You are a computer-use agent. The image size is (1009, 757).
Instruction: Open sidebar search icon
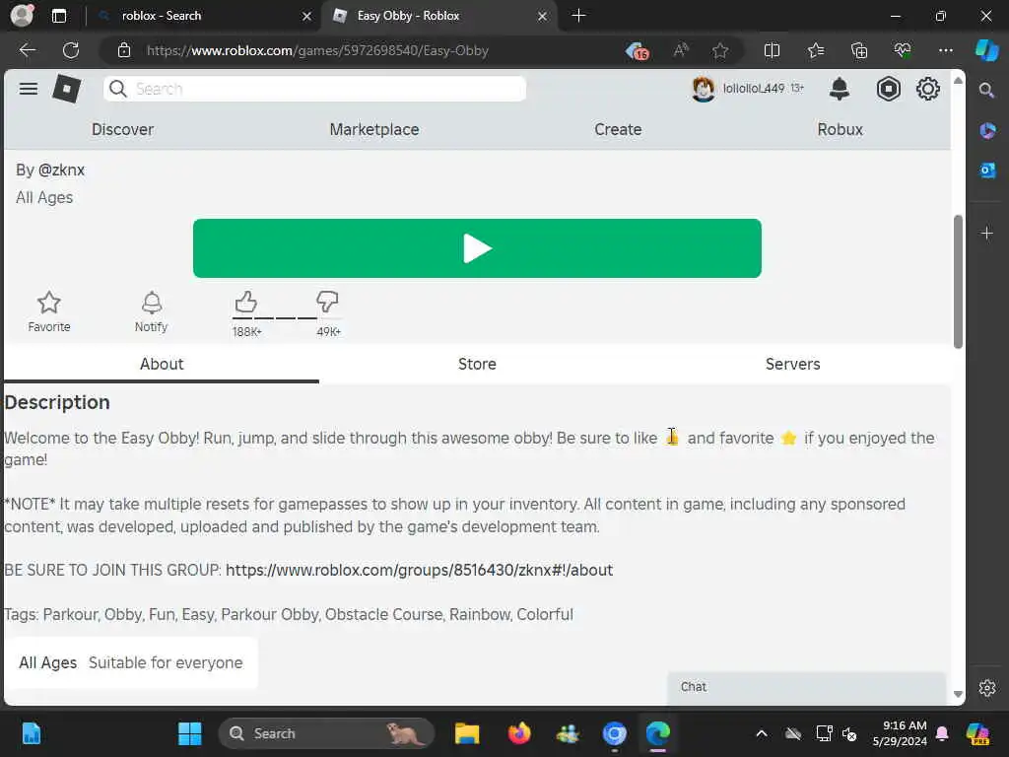click(x=986, y=91)
